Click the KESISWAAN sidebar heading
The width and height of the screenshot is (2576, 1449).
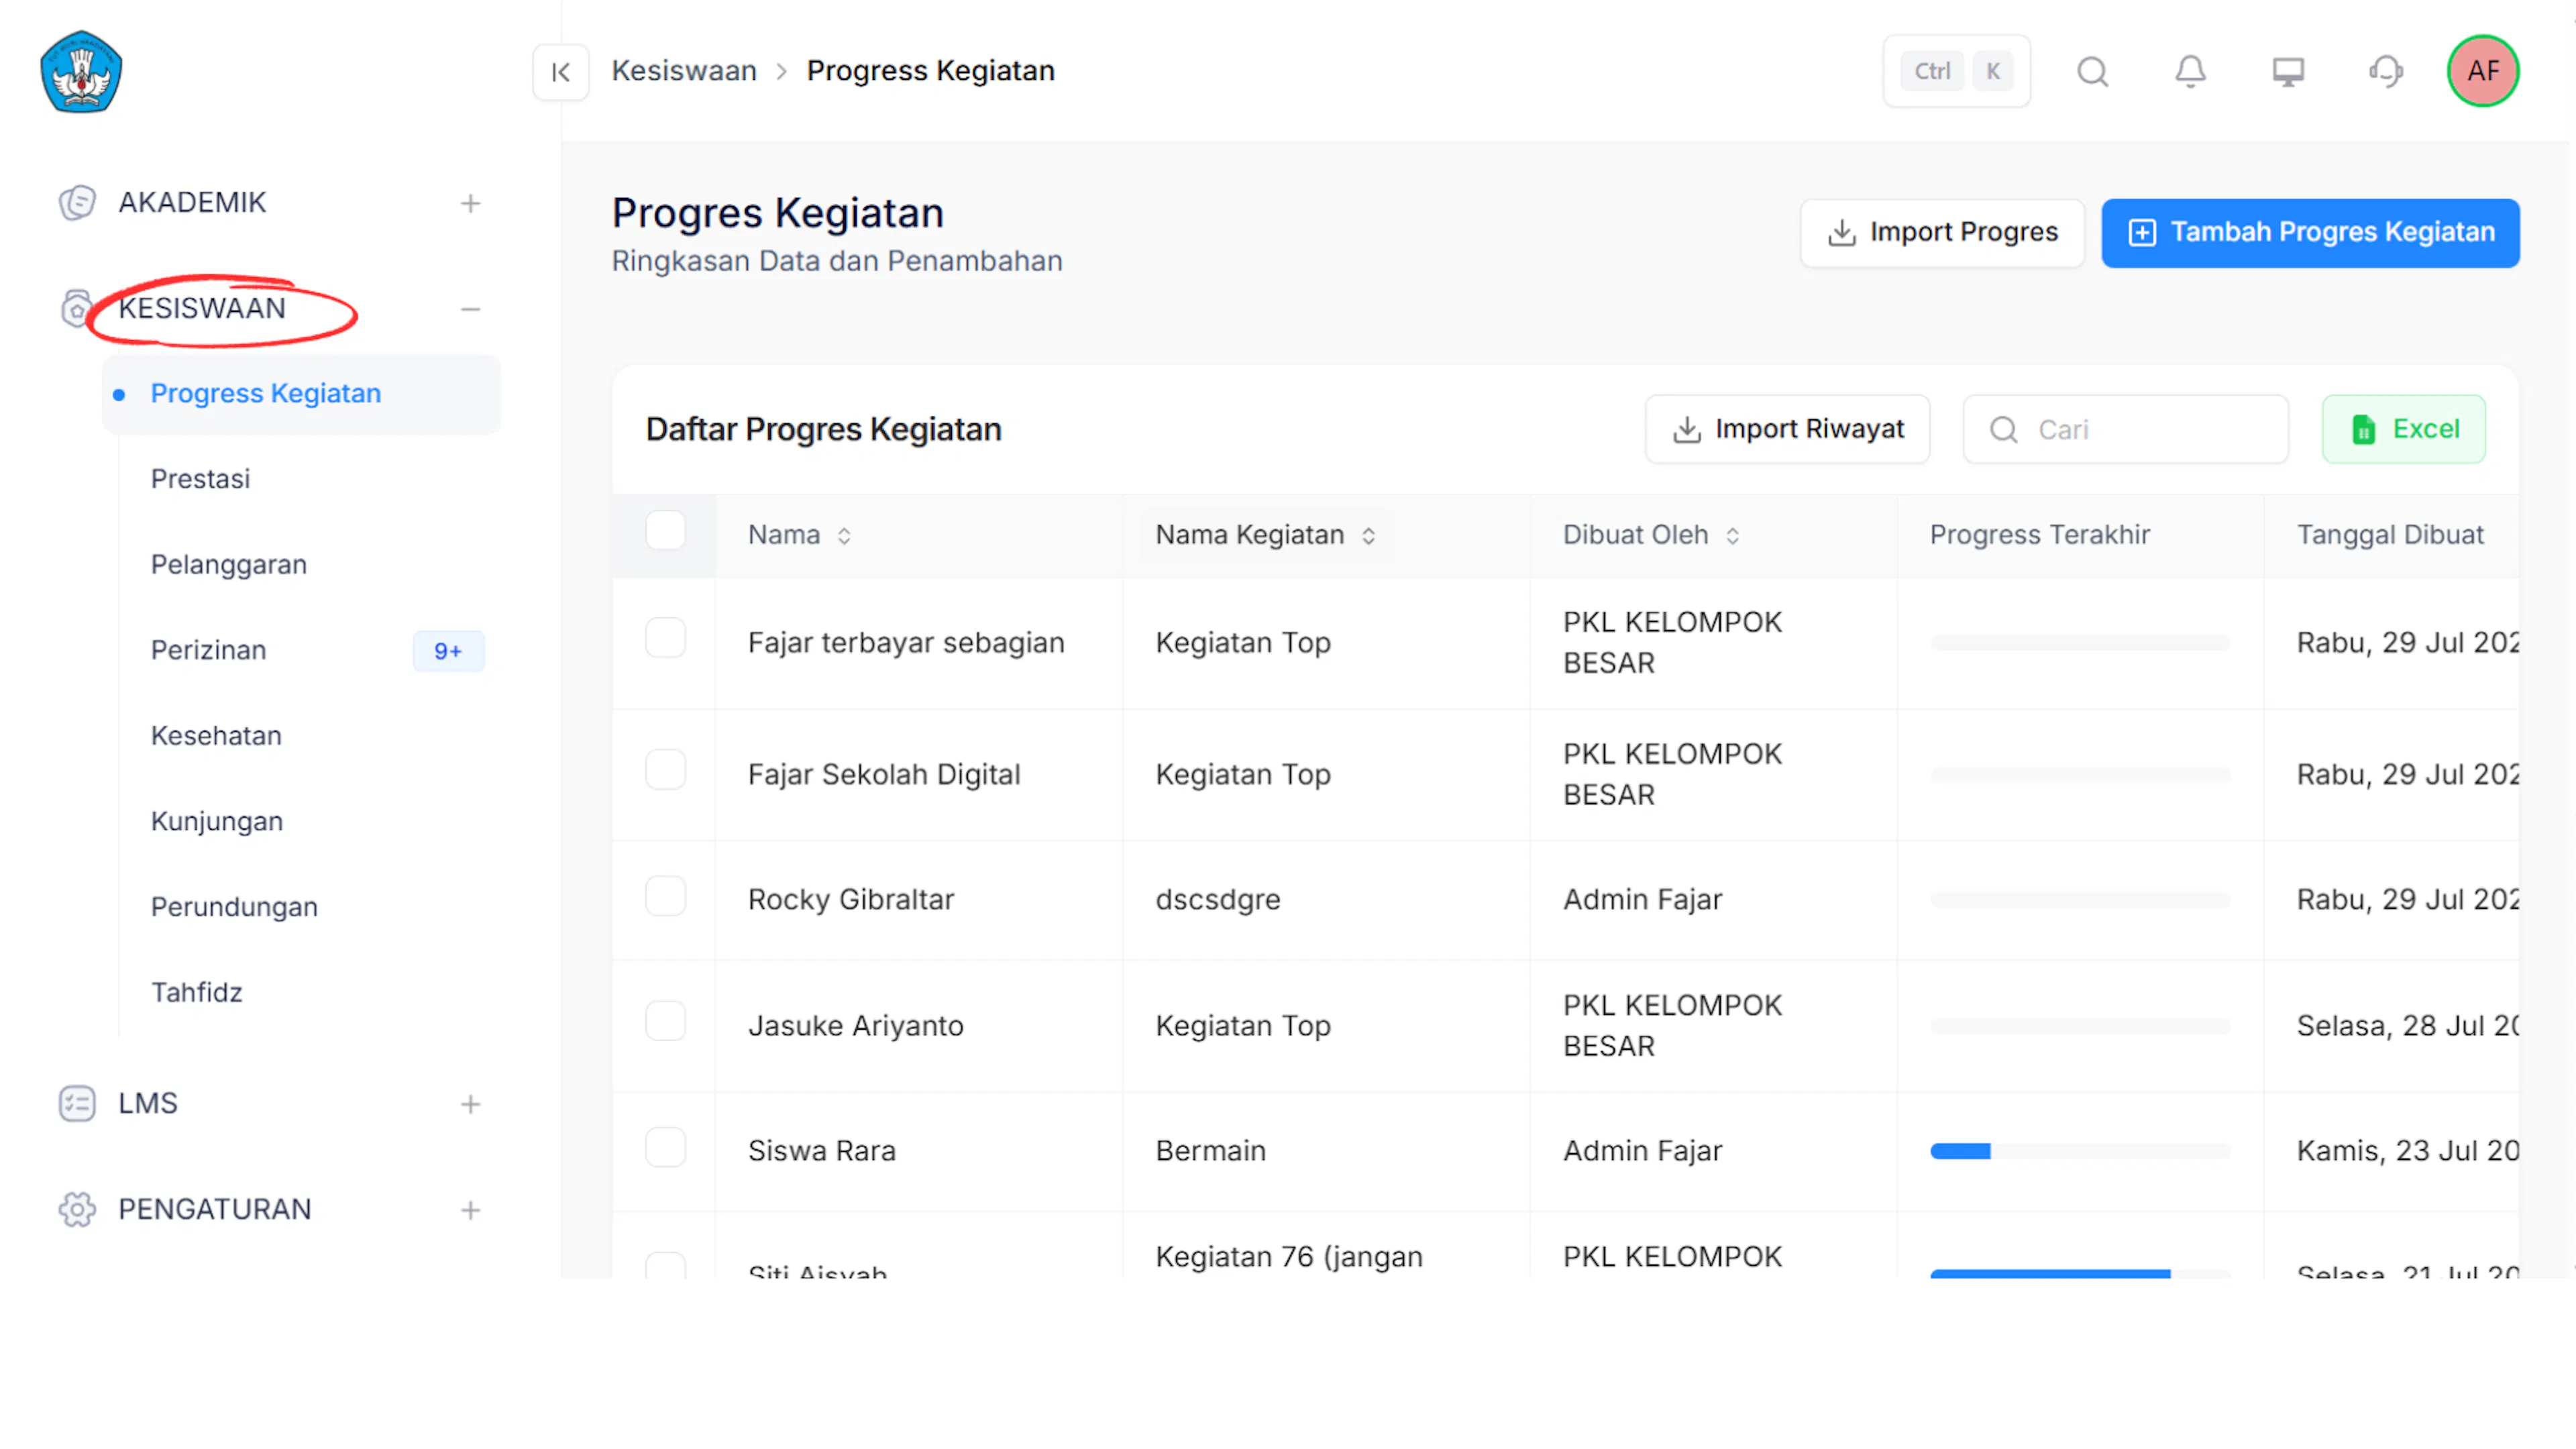click(202, 309)
